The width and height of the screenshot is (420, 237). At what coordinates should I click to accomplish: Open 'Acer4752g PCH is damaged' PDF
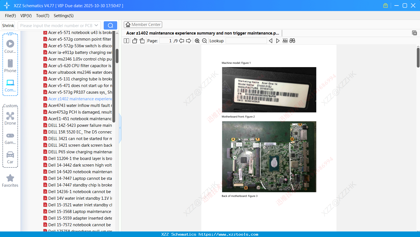pos(78,112)
